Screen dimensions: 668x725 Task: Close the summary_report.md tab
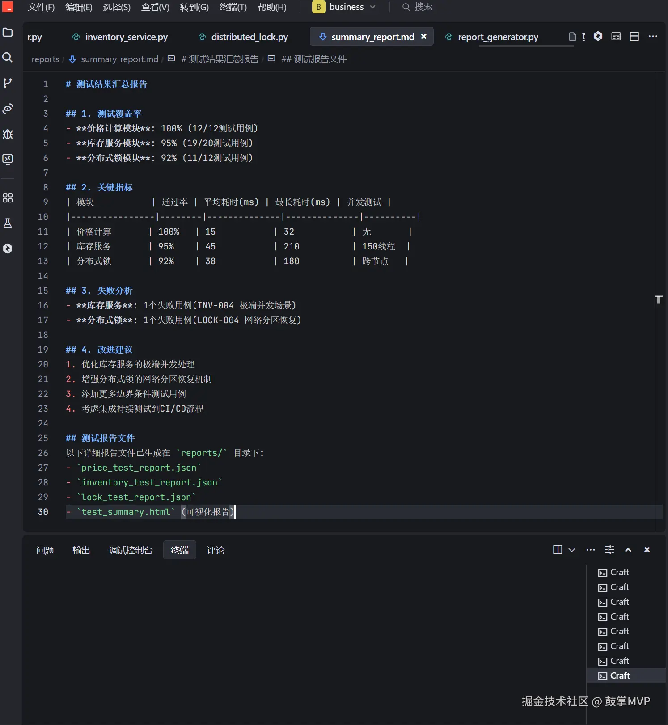coord(423,36)
